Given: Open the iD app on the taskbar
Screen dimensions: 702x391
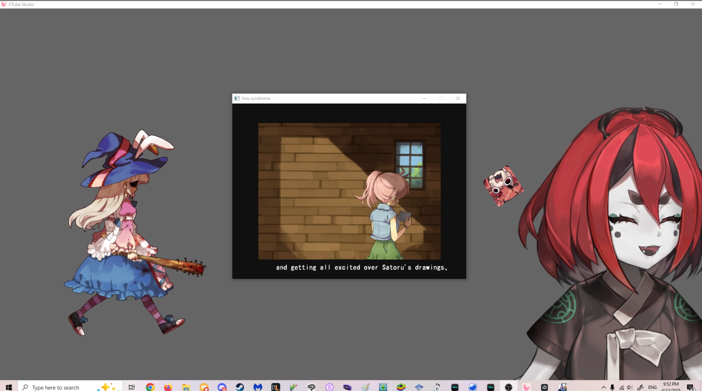Looking at the screenshot, I should point(544,387).
